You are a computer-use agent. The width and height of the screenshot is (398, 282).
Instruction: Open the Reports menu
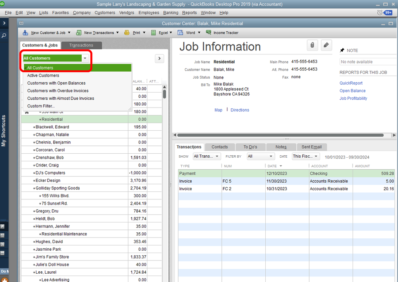(189, 13)
